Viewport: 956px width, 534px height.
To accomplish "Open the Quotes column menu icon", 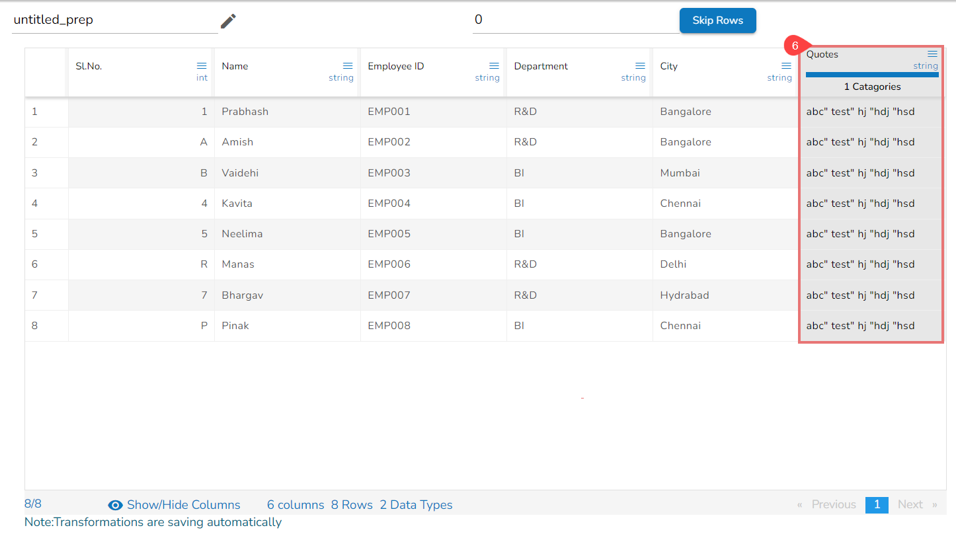I will pyautogui.click(x=932, y=54).
